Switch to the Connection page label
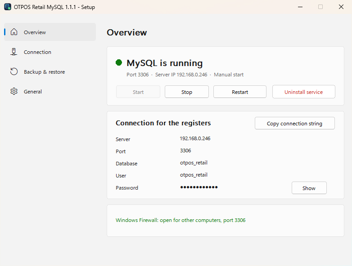352x266 pixels. pyautogui.click(x=37, y=52)
